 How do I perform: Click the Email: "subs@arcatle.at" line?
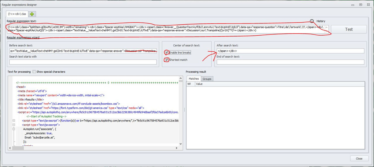(x=40, y=137)
